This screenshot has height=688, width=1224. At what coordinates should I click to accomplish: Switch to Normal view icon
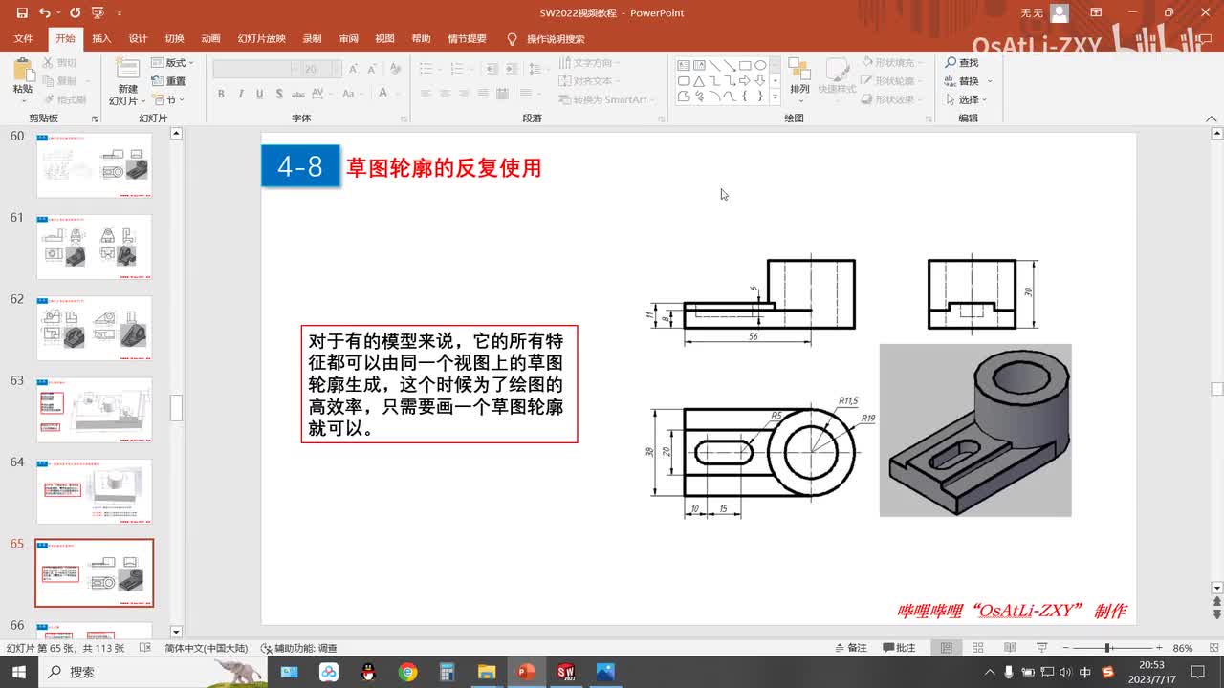coord(947,648)
